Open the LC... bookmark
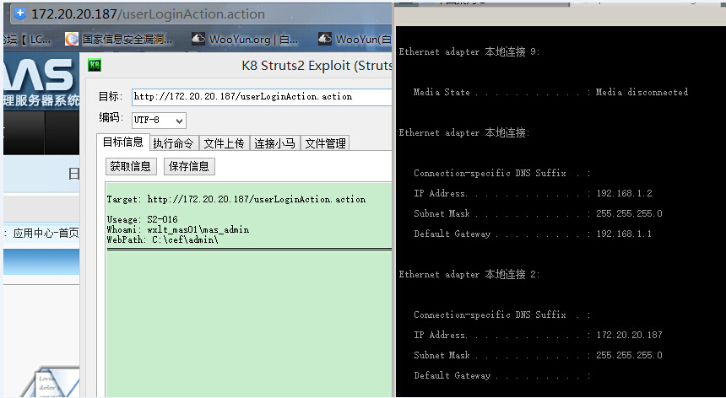Image resolution: width=726 pixels, height=398 pixels. point(28,40)
